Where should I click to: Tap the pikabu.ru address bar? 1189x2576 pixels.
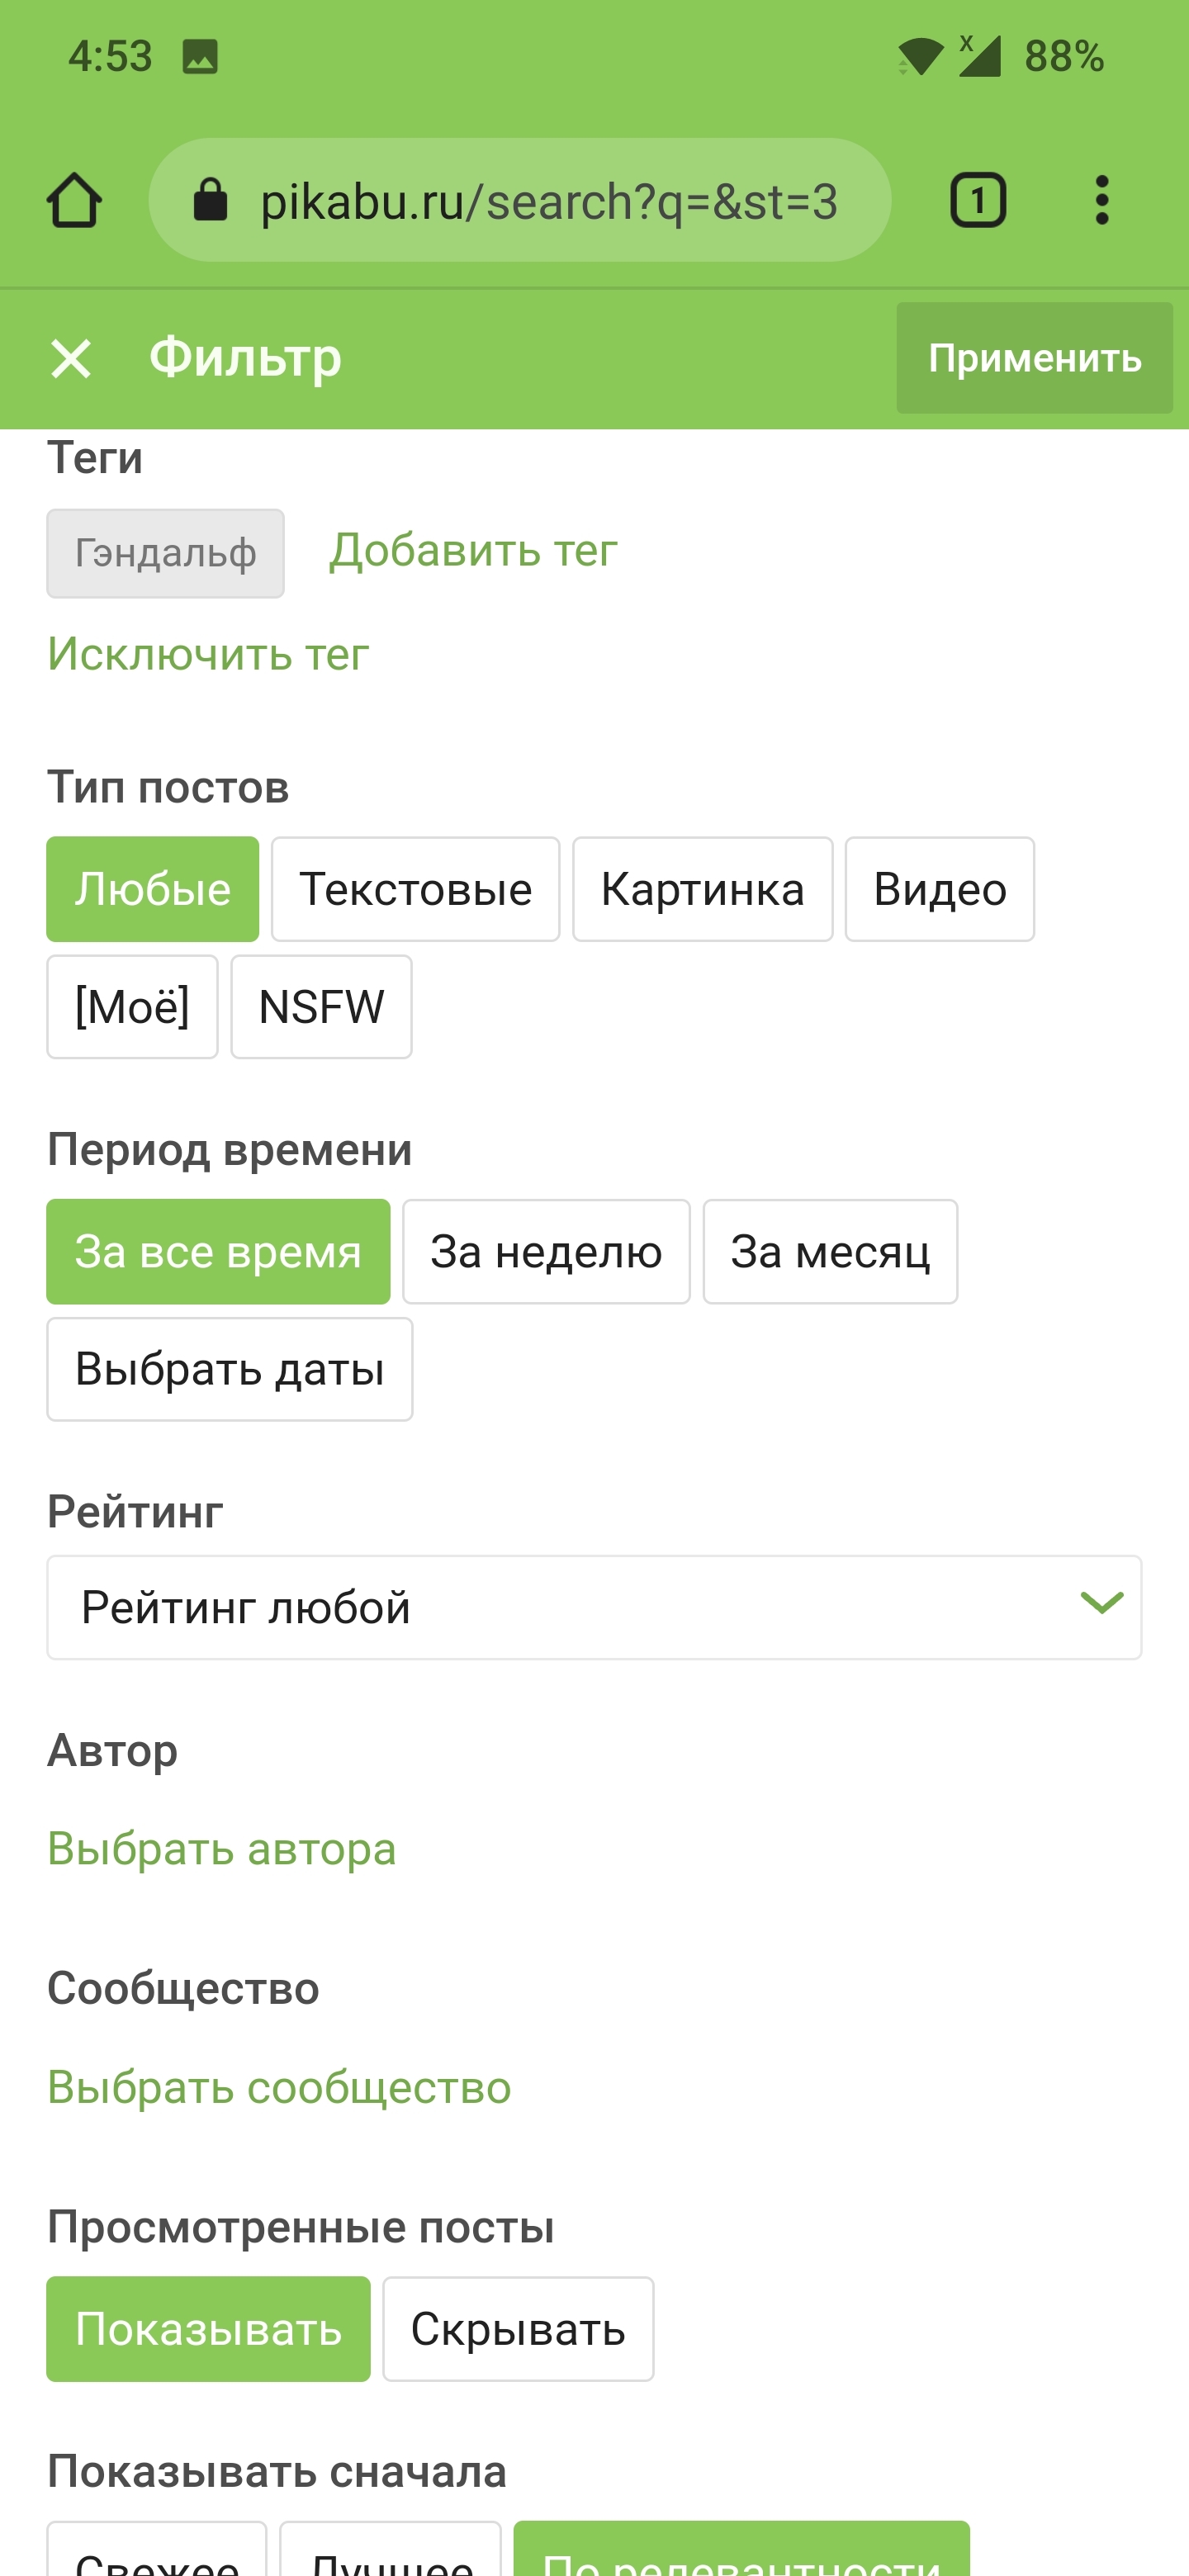520,200
